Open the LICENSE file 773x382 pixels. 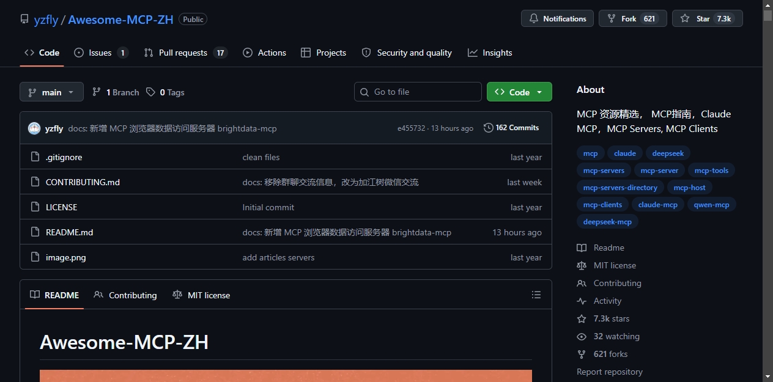coord(61,207)
